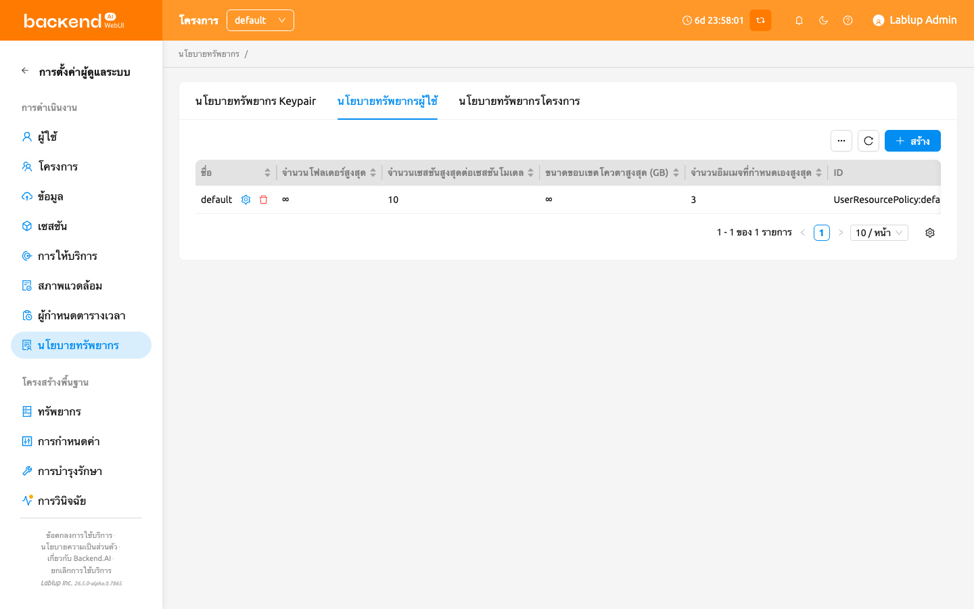
Task: Switch to นโยบายทรัพยากรโครงการ tab
Action: coord(519,101)
